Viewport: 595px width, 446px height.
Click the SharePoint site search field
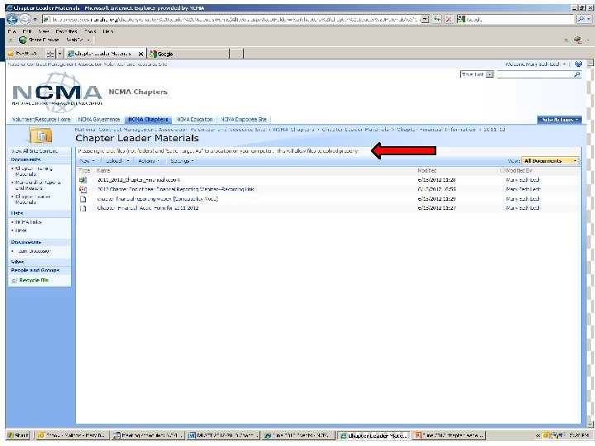[535, 74]
